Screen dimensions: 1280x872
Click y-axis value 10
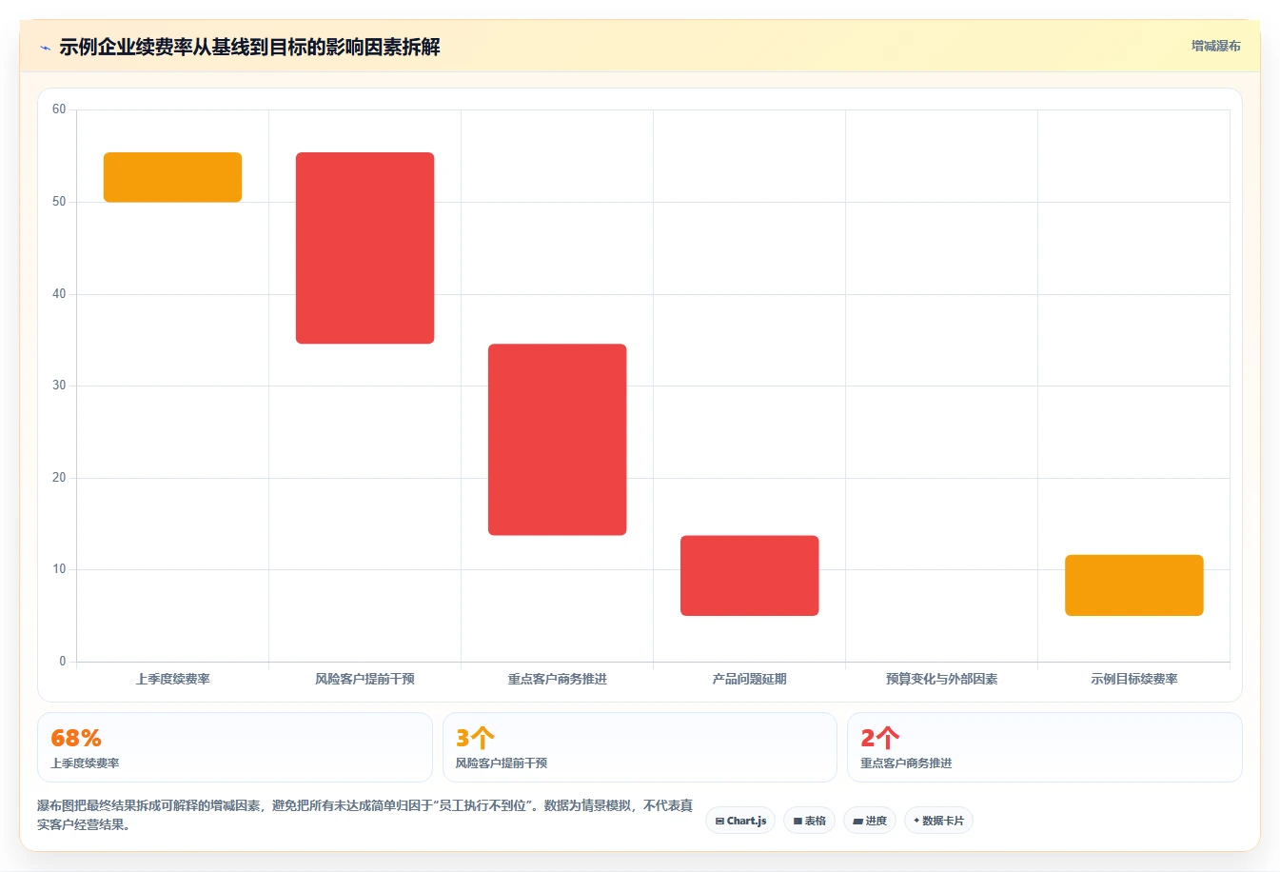coord(59,569)
